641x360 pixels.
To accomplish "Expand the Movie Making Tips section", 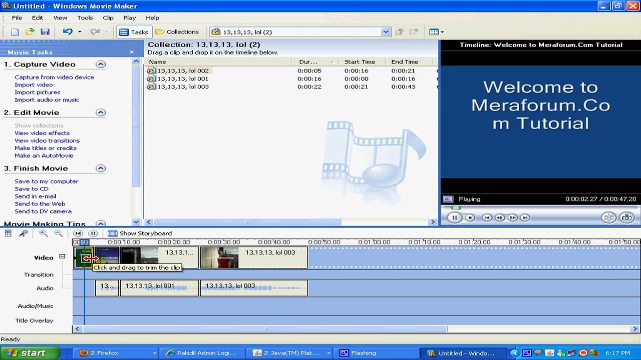I will (x=101, y=224).
